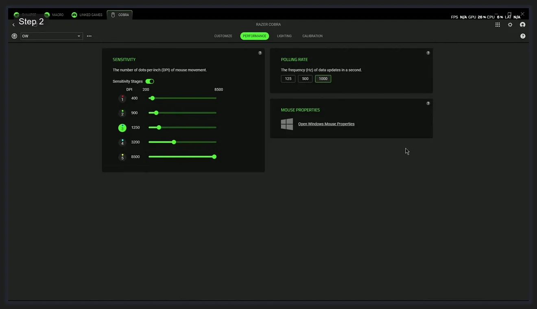537x309 pixels.
Task: Open the ellipsis menu next to the profile selector
Action: pos(89,36)
